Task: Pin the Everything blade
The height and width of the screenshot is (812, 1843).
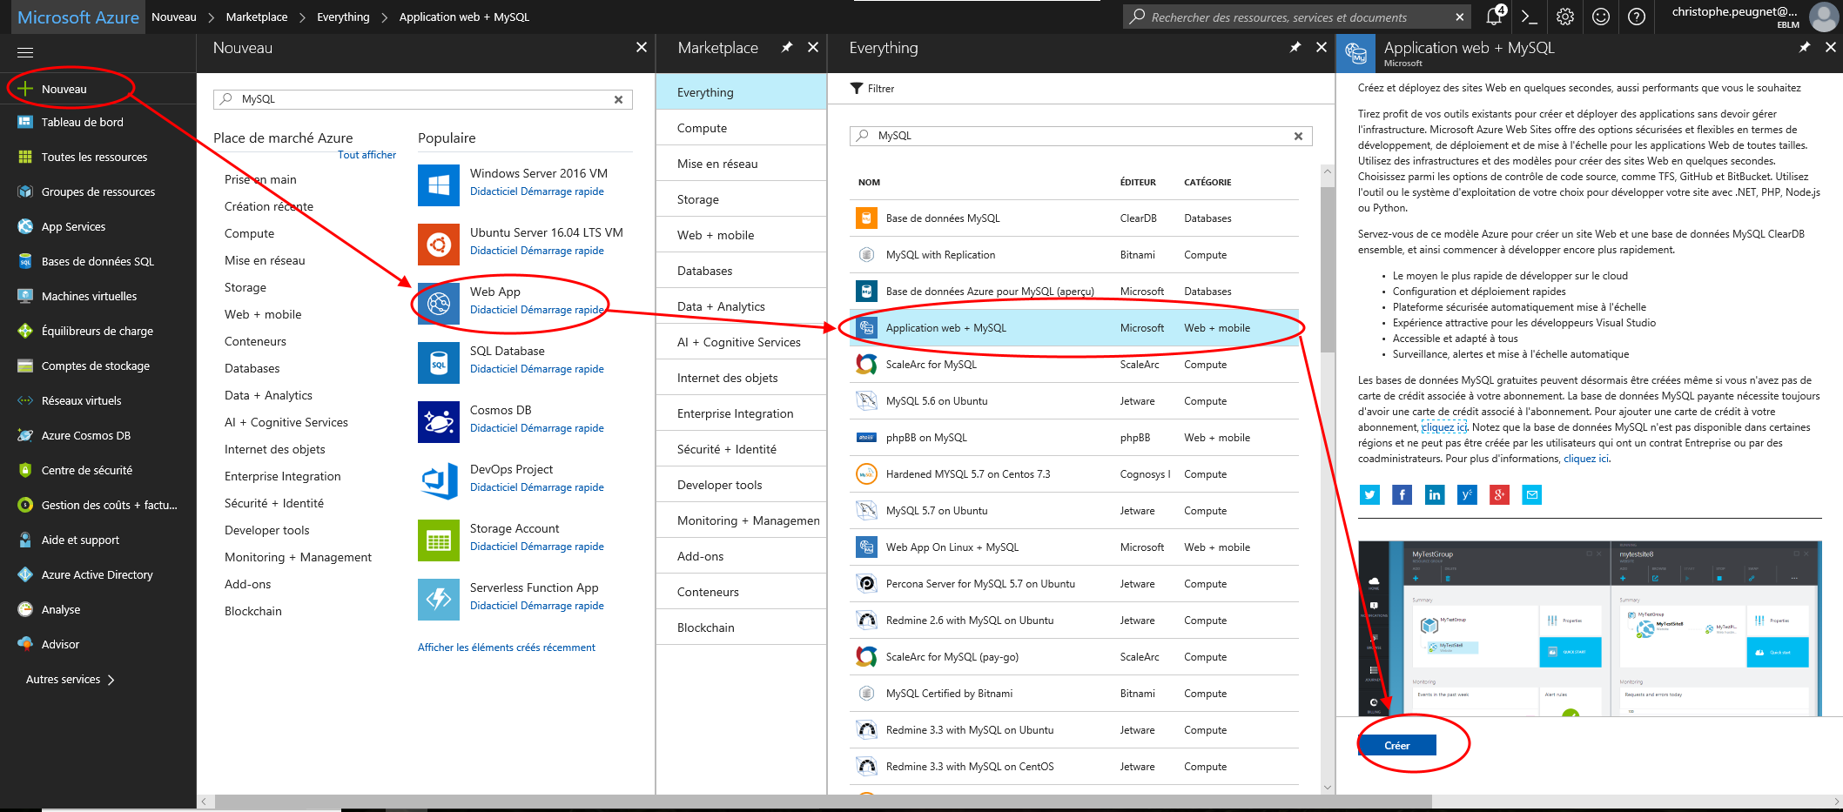Action: click(x=1295, y=47)
